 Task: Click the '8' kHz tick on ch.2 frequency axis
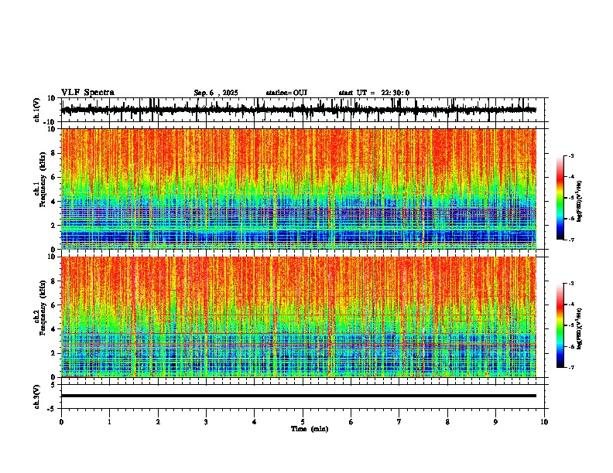pos(54,281)
